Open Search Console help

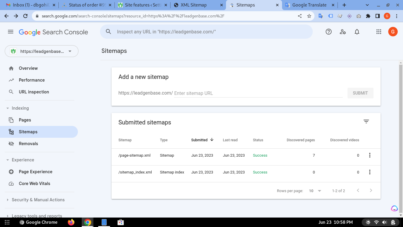pos(329,32)
